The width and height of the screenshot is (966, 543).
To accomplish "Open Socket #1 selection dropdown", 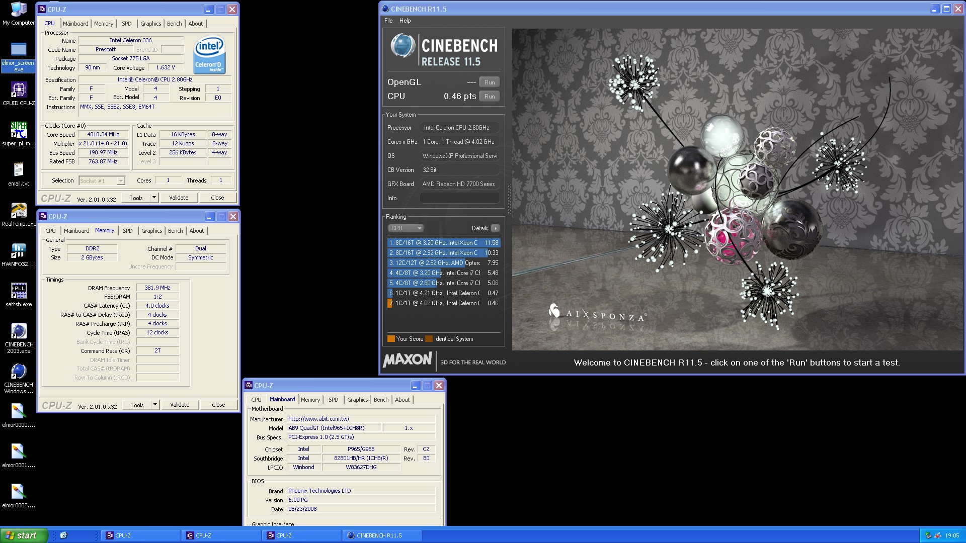I will point(121,181).
